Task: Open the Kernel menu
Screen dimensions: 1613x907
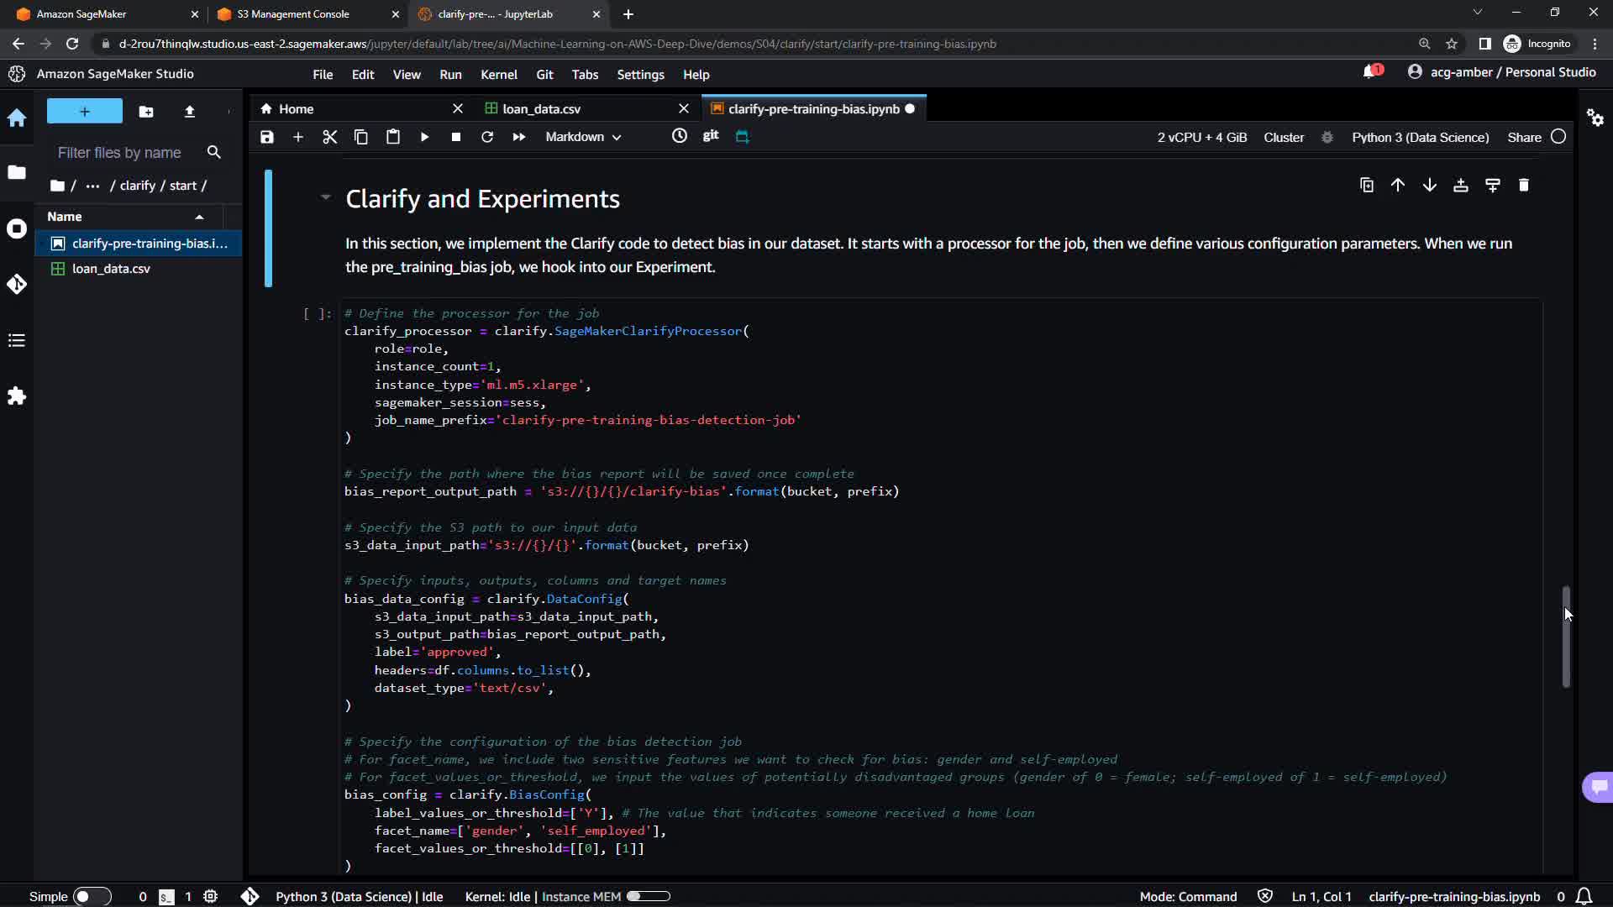Action: (498, 74)
